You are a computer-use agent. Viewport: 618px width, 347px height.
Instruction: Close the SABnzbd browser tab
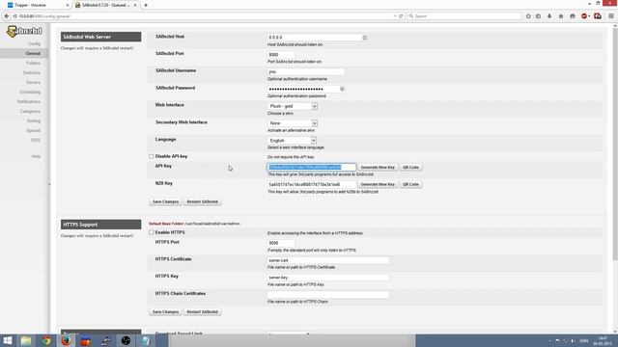(135, 5)
